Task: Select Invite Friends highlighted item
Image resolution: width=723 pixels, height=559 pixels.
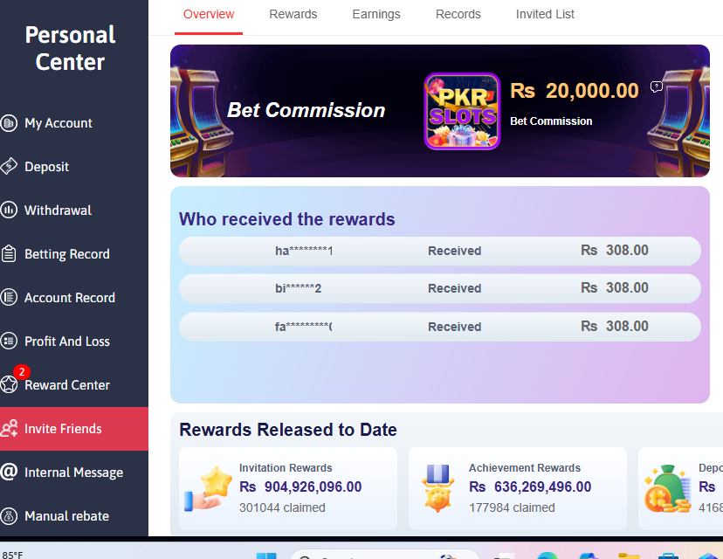Action: 73,429
